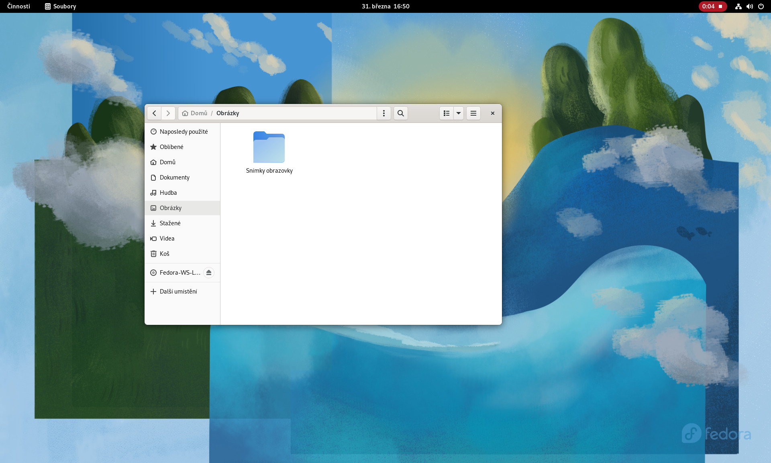
Task: Open the hamburger main menu
Action: tap(473, 113)
